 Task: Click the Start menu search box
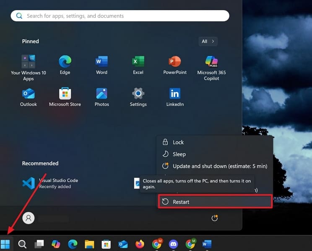[x=120, y=15]
